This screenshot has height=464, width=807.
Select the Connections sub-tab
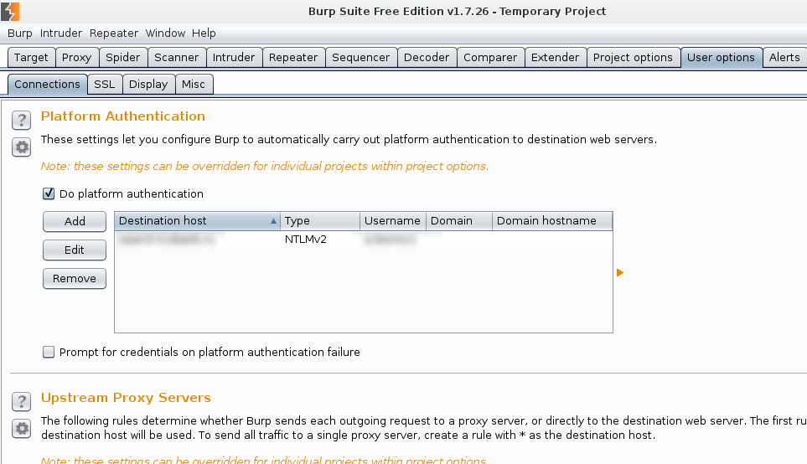(x=48, y=85)
